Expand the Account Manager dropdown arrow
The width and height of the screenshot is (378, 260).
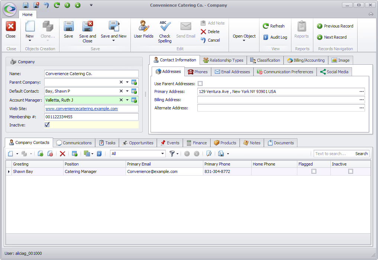127,100
